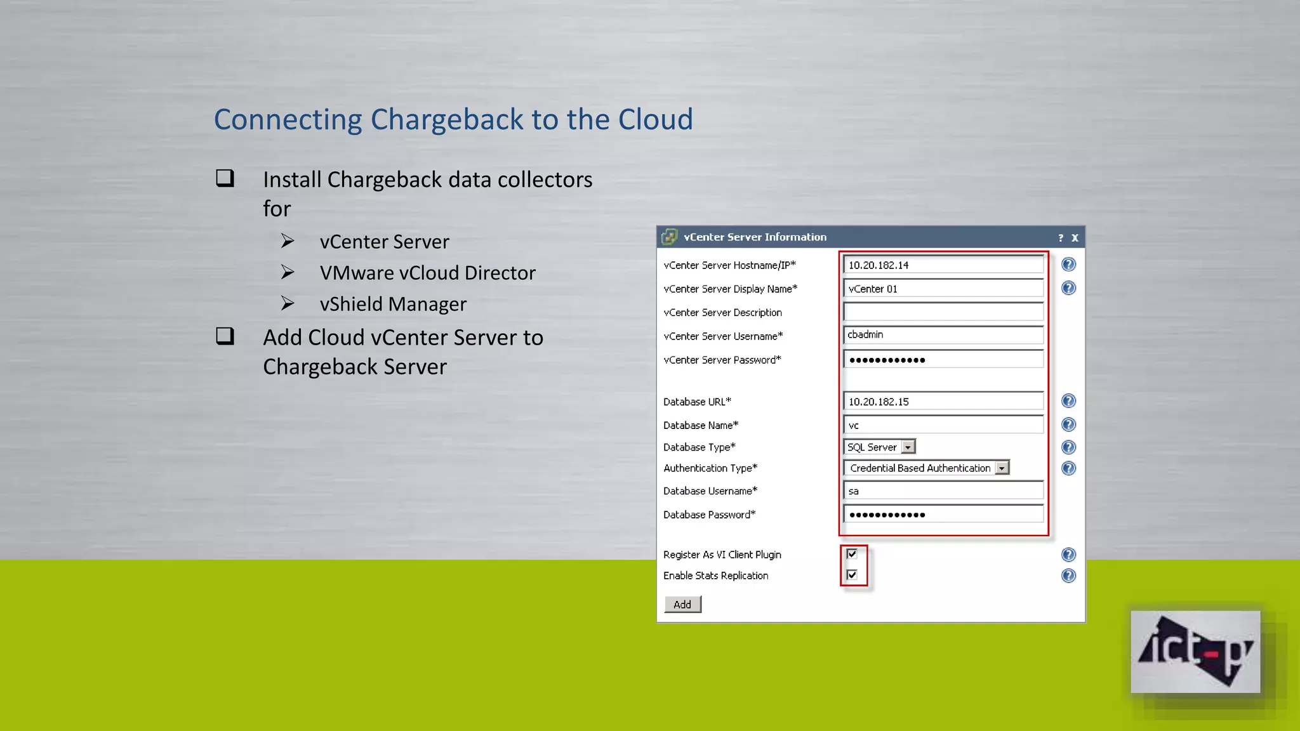Click bullet 'VMware vCloud Director'

tap(427, 273)
